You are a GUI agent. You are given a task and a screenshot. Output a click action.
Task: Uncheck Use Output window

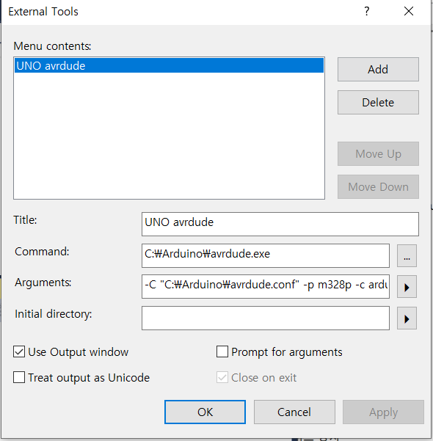[x=19, y=351]
